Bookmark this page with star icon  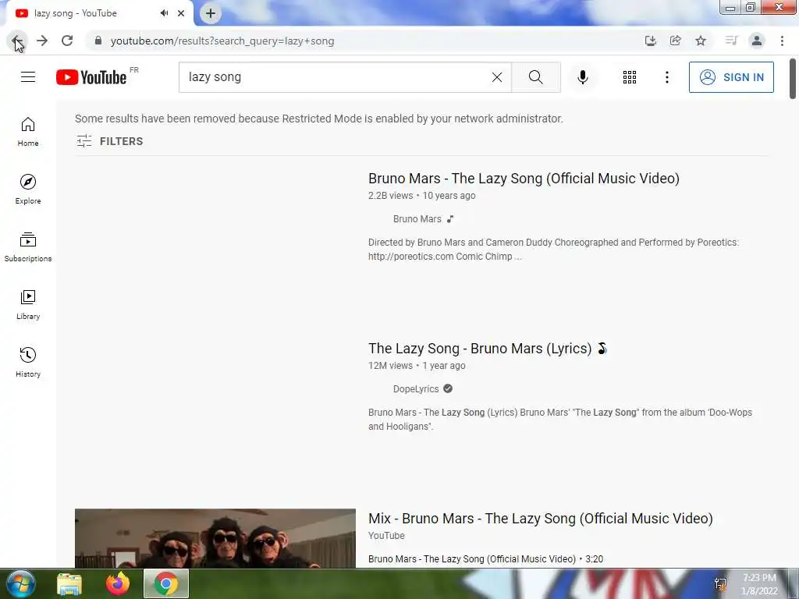coord(701,41)
